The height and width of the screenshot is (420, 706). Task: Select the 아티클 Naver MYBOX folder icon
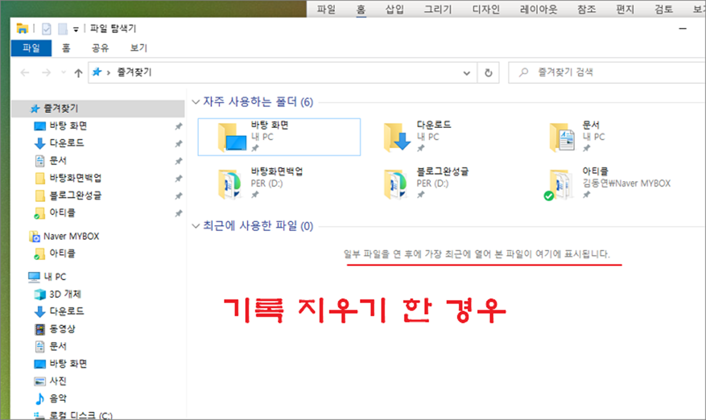click(559, 184)
